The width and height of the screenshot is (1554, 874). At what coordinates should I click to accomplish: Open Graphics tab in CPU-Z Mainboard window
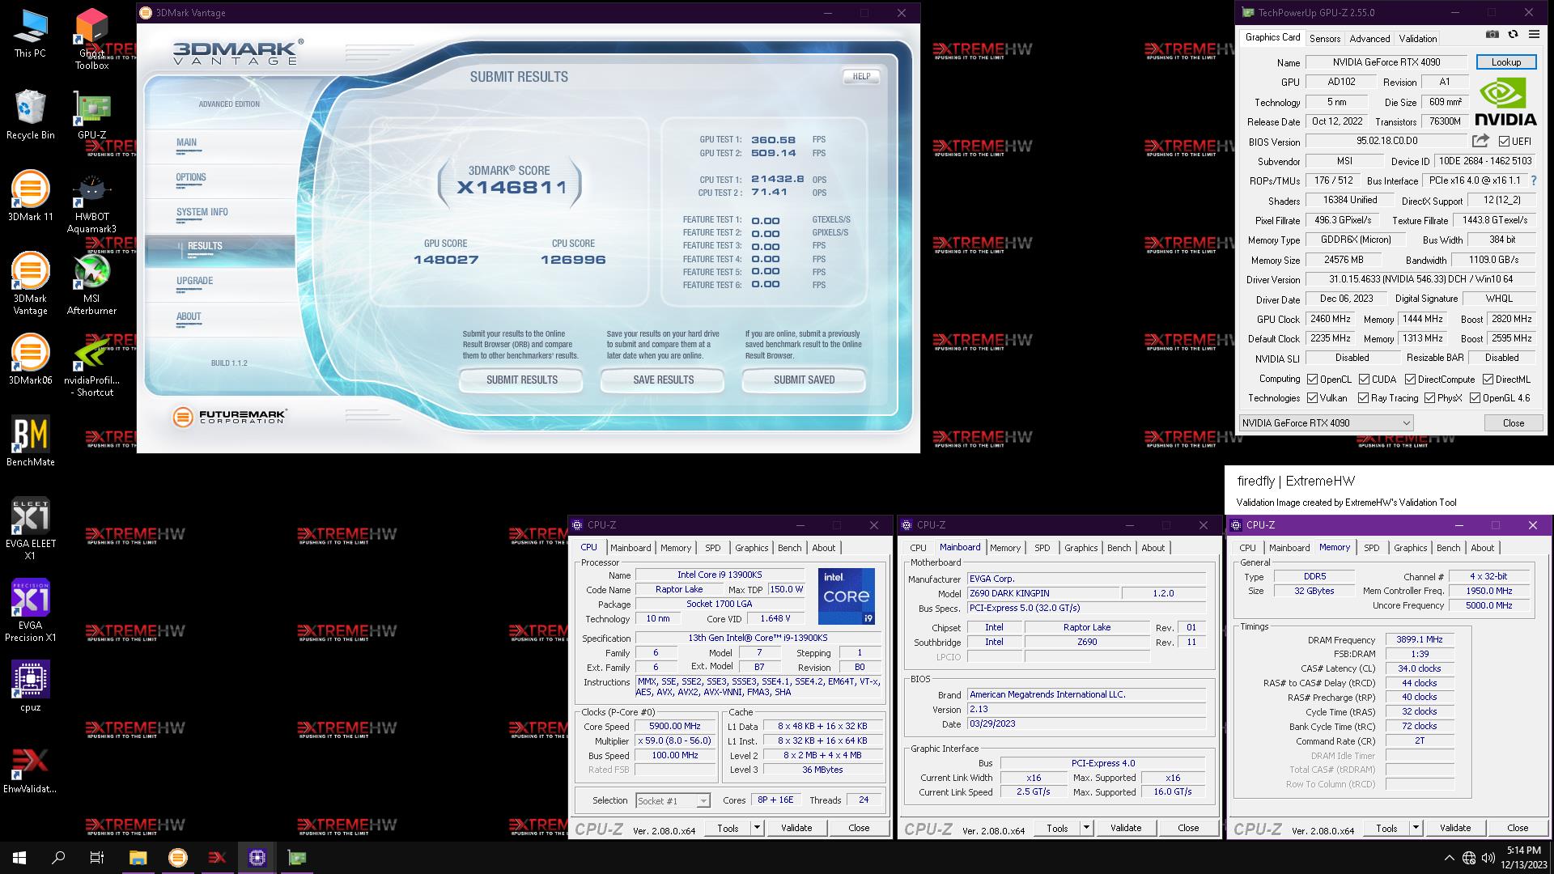pos(1081,548)
